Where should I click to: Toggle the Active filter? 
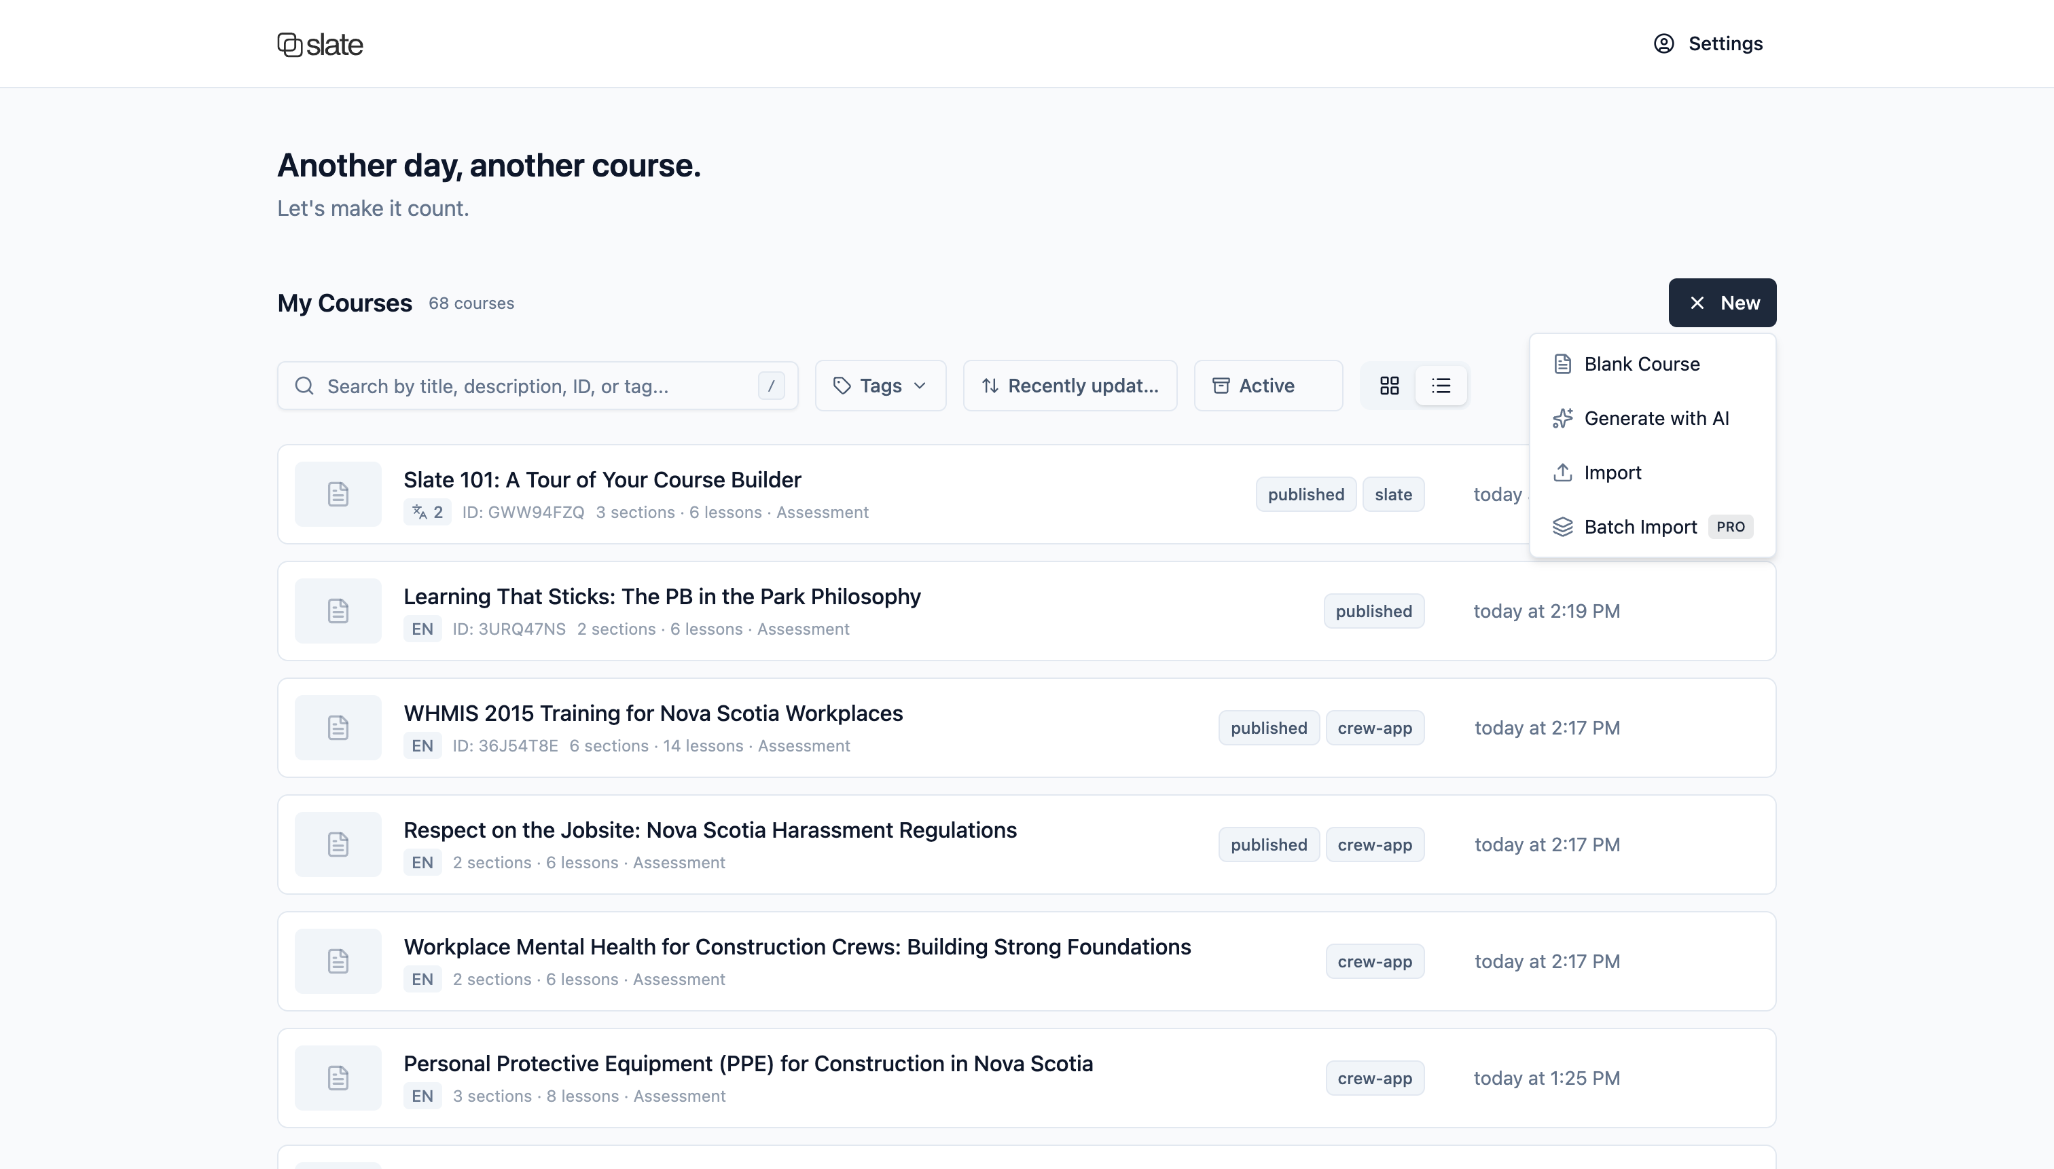pos(1266,386)
